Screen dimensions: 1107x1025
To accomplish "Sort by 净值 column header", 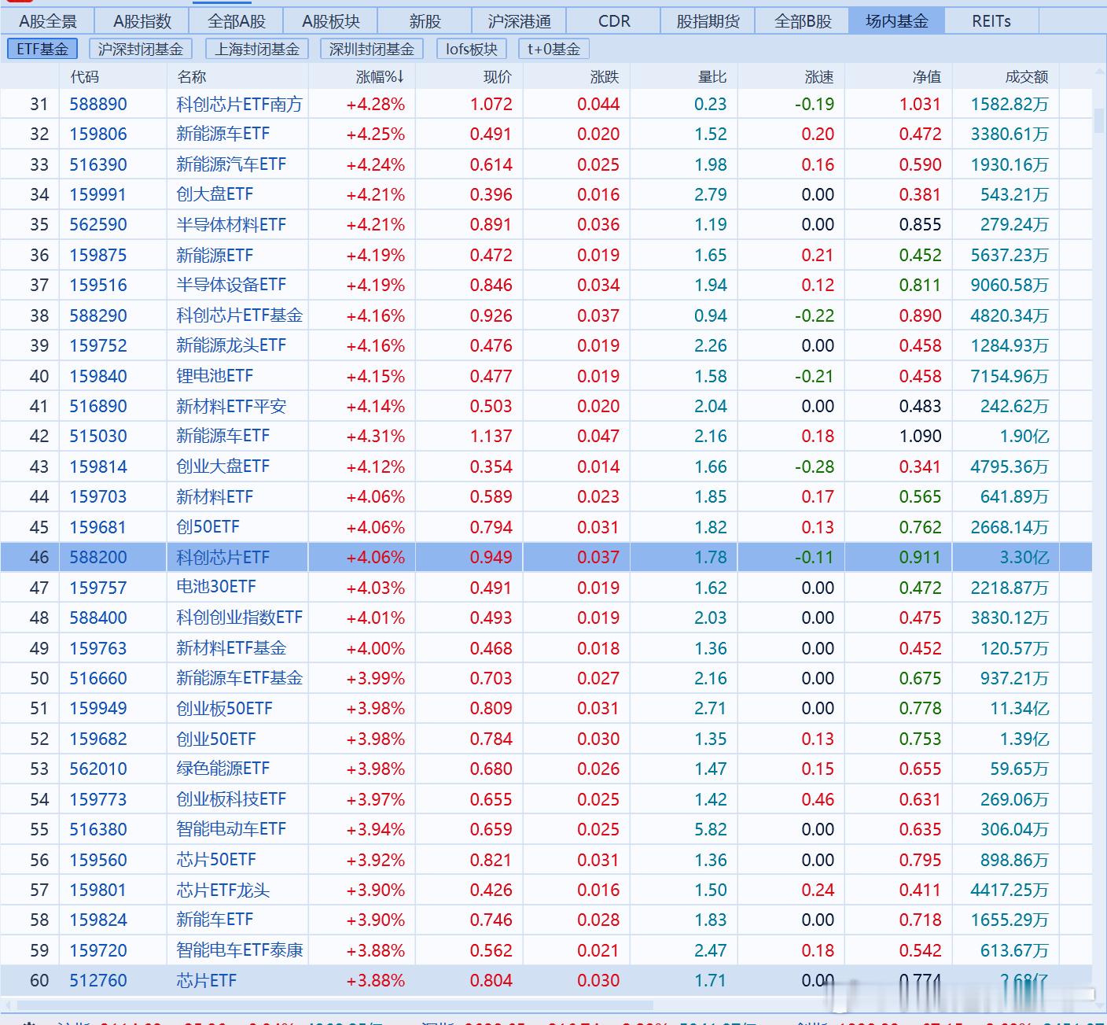I will [x=926, y=77].
